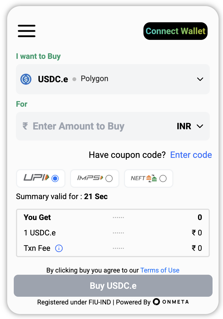Select the NEFT payment radio button
The height and width of the screenshot is (319, 223).
pos(163,178)
